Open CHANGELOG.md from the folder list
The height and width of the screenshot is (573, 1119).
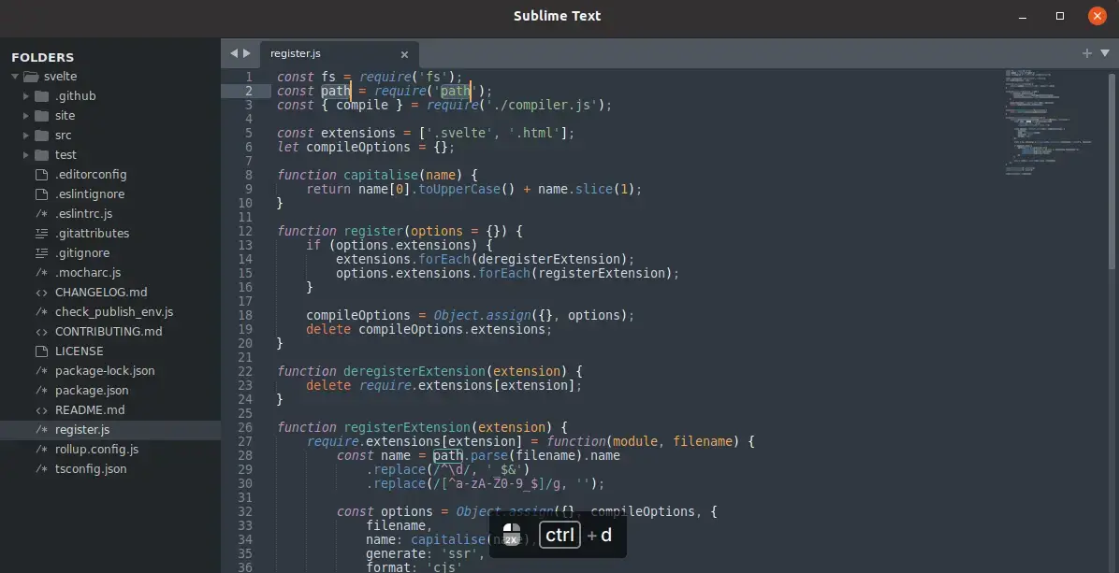(101, 293)
